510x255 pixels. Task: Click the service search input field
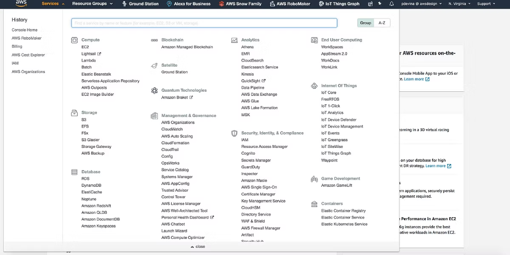tap(204, 23)
